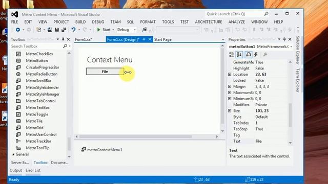Click into the Search Toolbox field
Screen dimensions: 328x184
(x=36, y=46)
